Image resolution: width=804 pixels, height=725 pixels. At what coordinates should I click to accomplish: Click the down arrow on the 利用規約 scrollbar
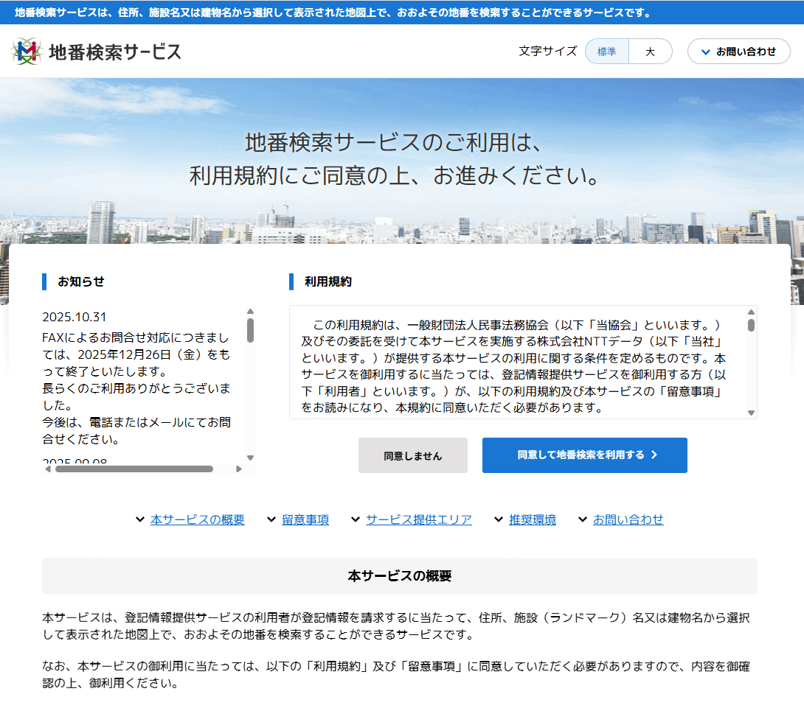pyautogui.click(x=750, y=414)
